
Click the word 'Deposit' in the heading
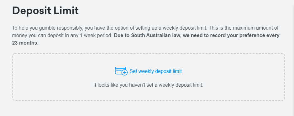31,11
